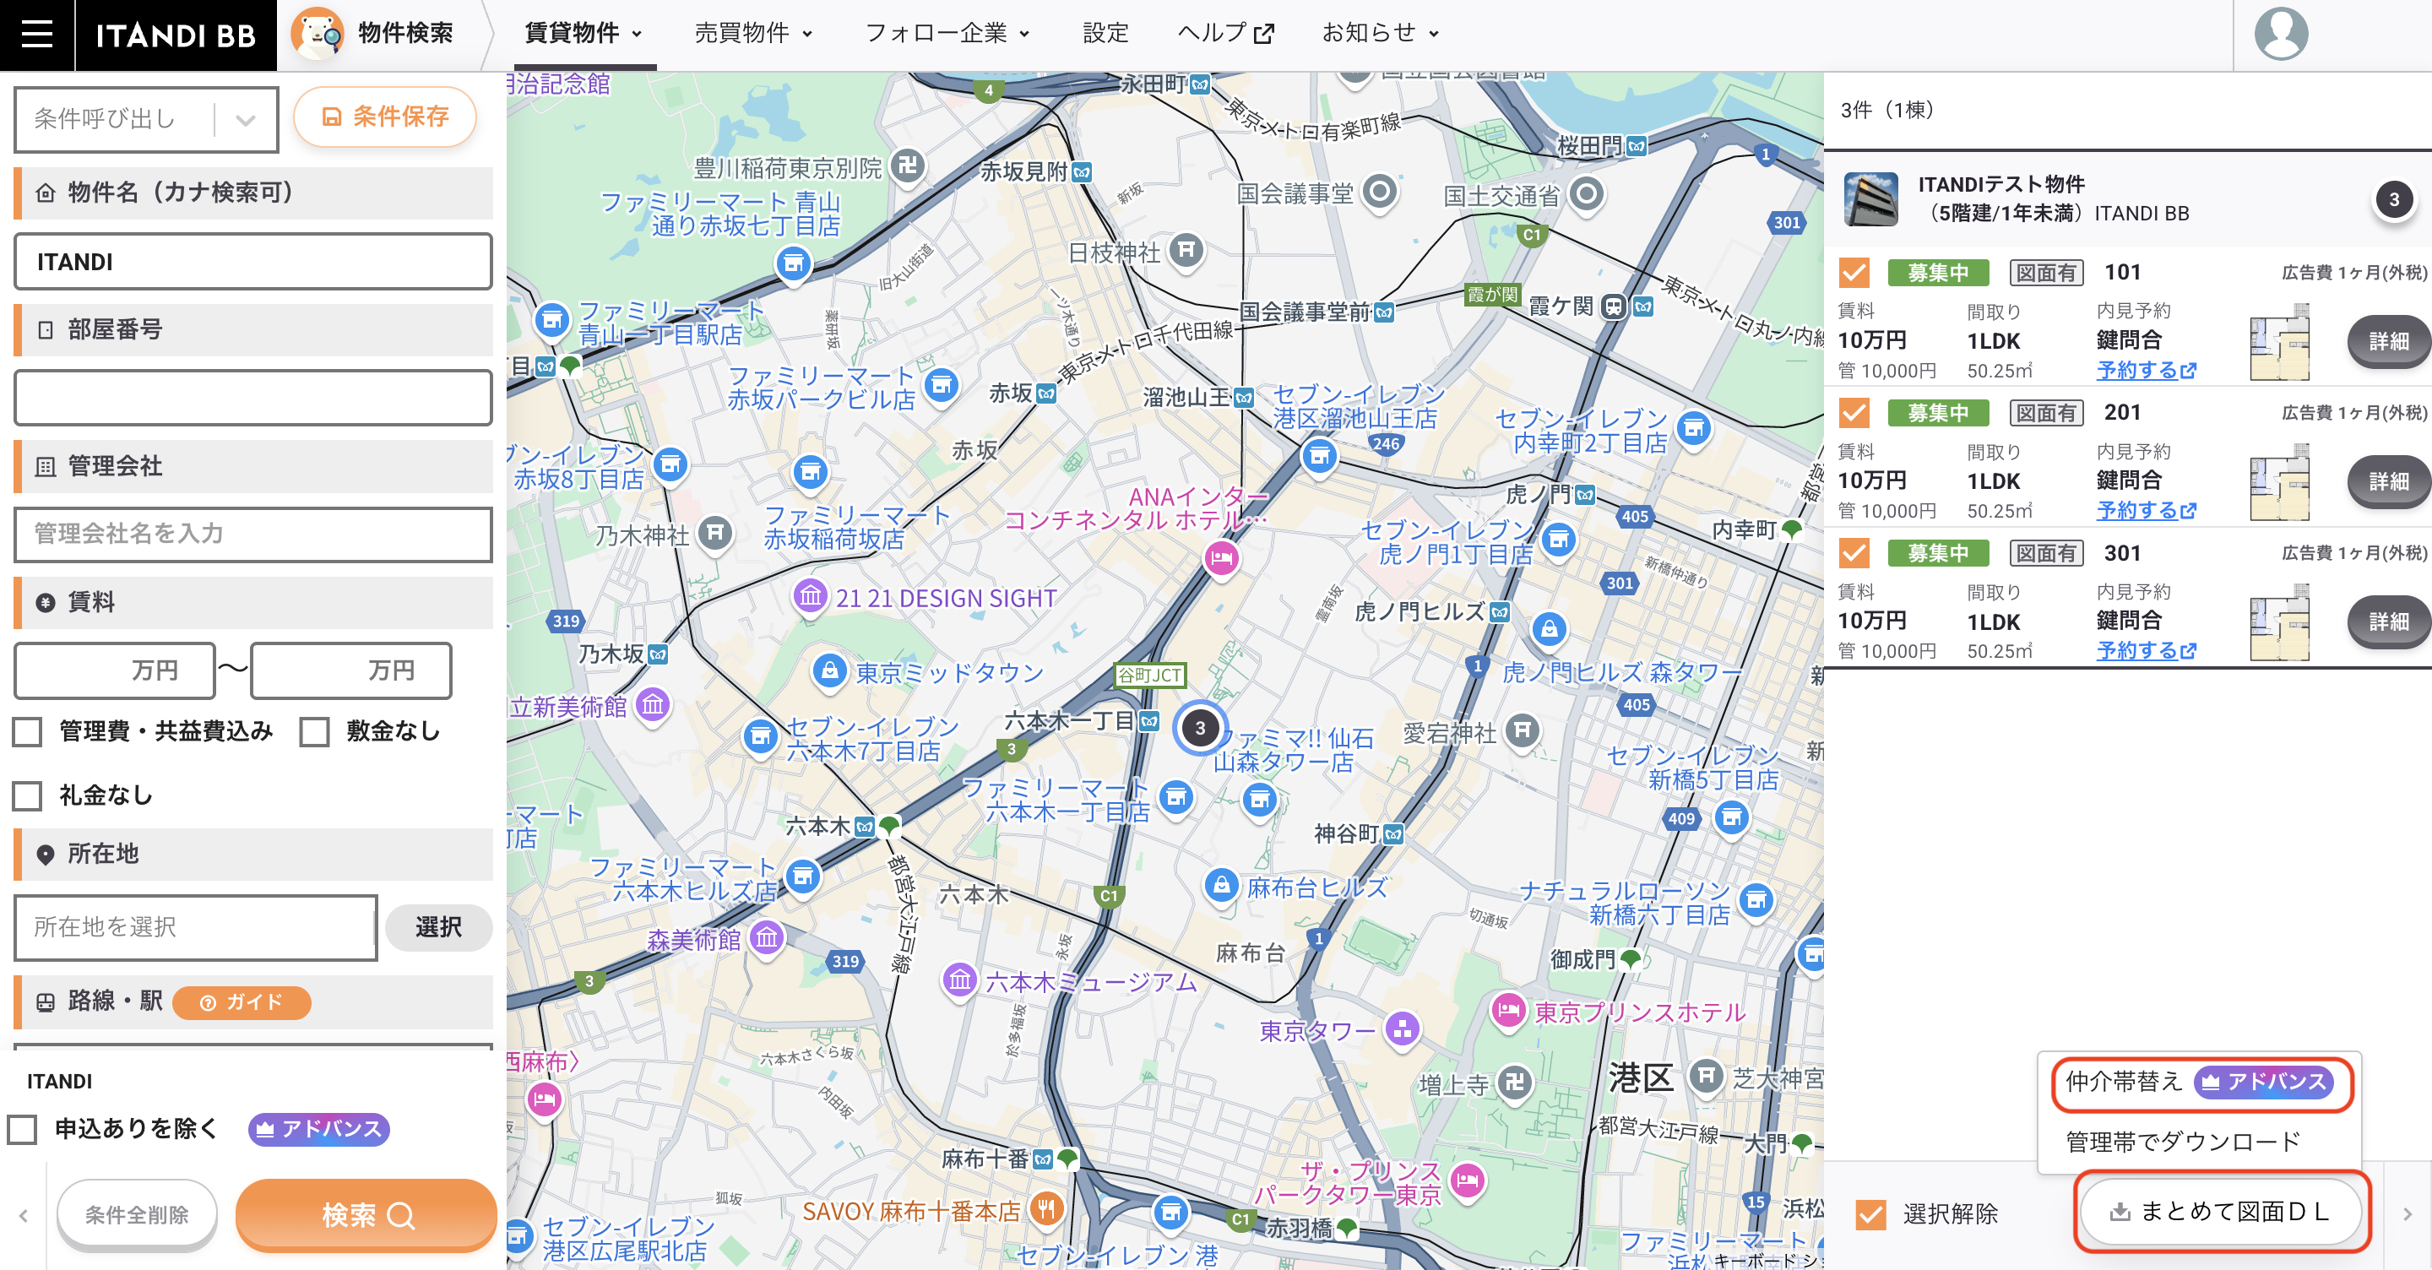Image resolution: width=2432 pixels, height=1270 pixels.
Task: Collapse right results panel with arrow
Action: (x=2407, y=1214)
